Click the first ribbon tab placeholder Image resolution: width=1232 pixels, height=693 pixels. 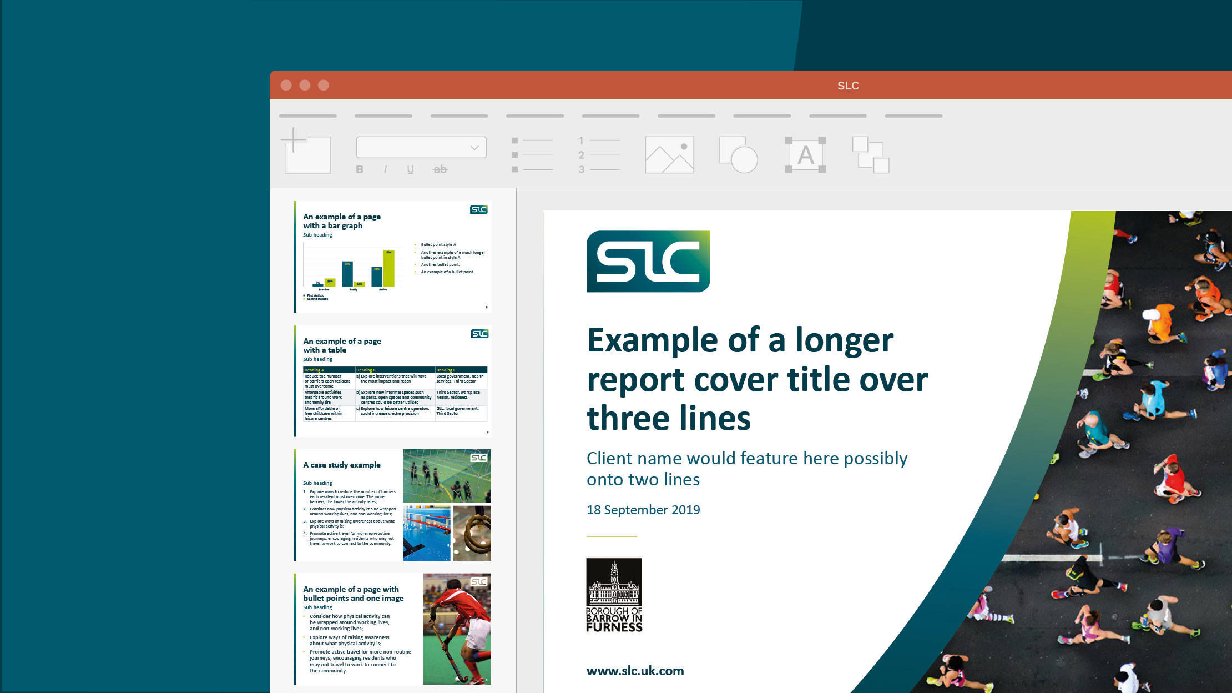(307, 116)
